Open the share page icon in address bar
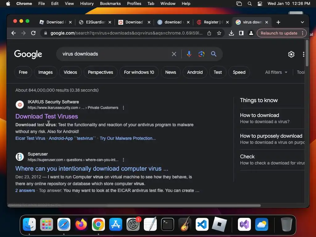316x237 pixels. (209, 33)
